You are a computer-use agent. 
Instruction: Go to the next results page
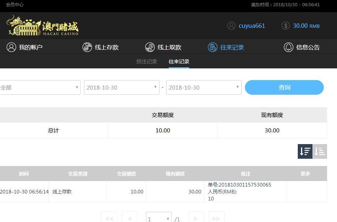[196, 217]
